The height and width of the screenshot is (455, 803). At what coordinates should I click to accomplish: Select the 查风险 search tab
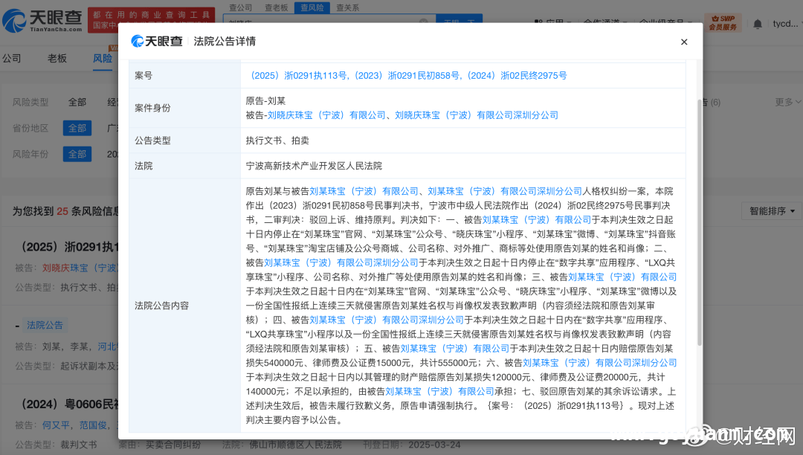312,7
